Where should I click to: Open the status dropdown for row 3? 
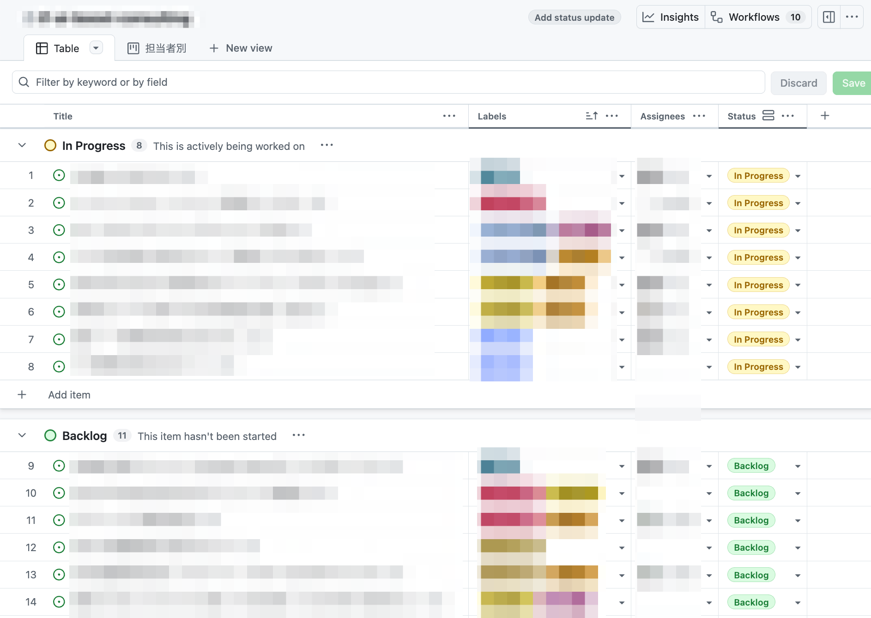pos(798,231)
